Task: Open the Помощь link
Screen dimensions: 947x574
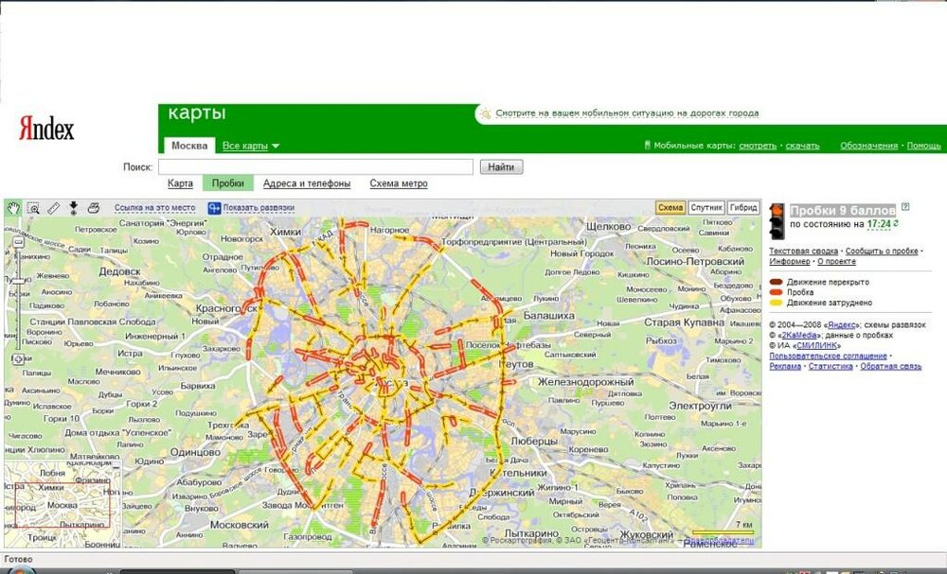Action: tap(923, 146)
